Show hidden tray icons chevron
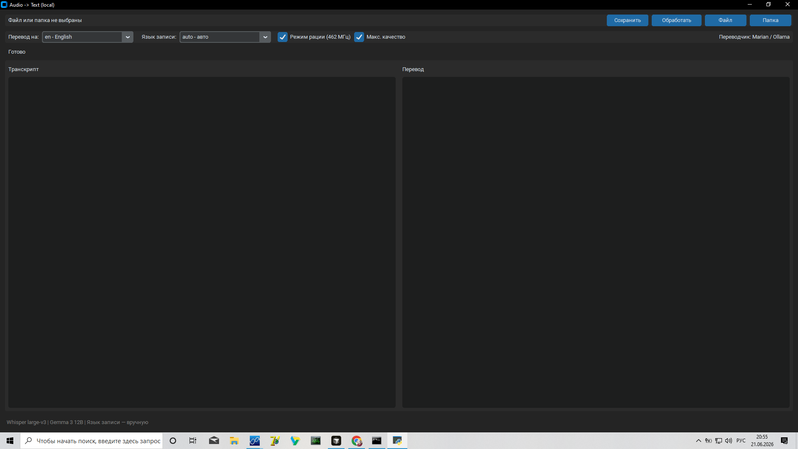798x449 pixels. pos(699,441)
